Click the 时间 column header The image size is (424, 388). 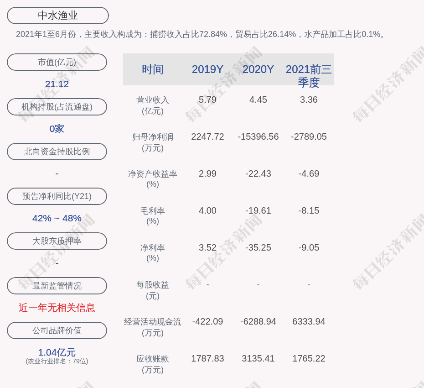pyautogui.click(x=153, y=69)
